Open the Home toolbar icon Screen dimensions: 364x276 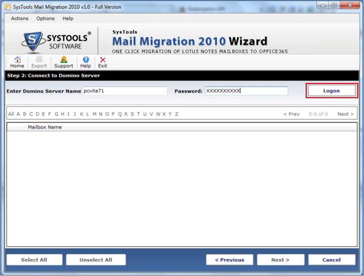[17, 62]
